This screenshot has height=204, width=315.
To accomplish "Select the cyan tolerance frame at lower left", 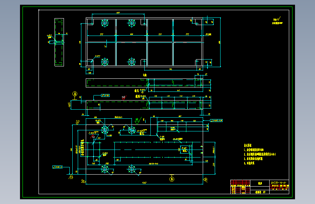I will 57,167.
